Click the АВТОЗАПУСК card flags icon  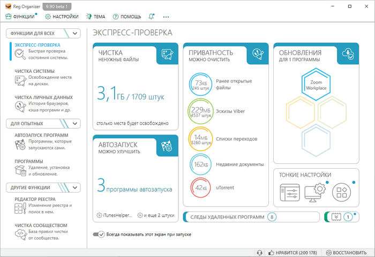click(167, 146)
